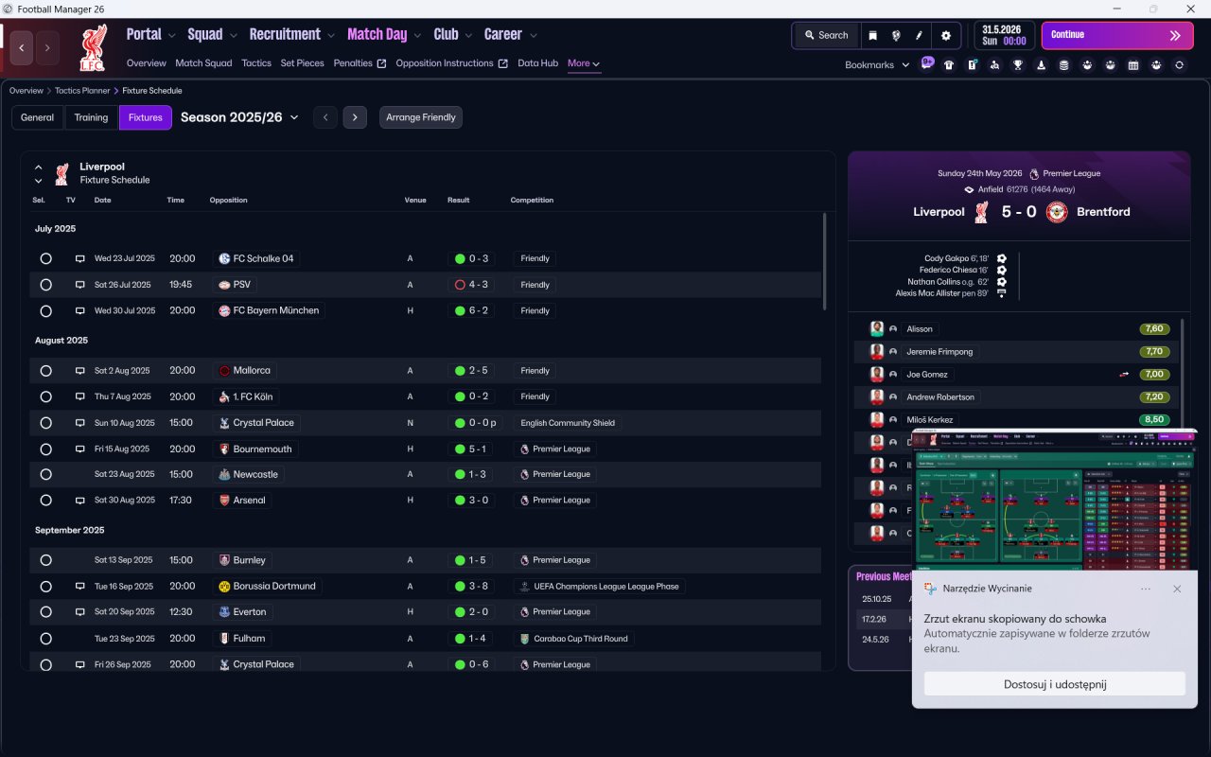1211x757 pixels.
Task: Expand the Club menu chevron
Action: coord(468,35)
